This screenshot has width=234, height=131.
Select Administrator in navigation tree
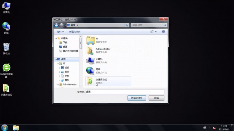[x=68, y=84]
